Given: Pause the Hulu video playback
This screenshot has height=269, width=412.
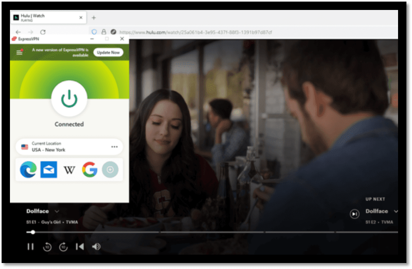Looking at the screenshot, I should [x=31, y=247].
